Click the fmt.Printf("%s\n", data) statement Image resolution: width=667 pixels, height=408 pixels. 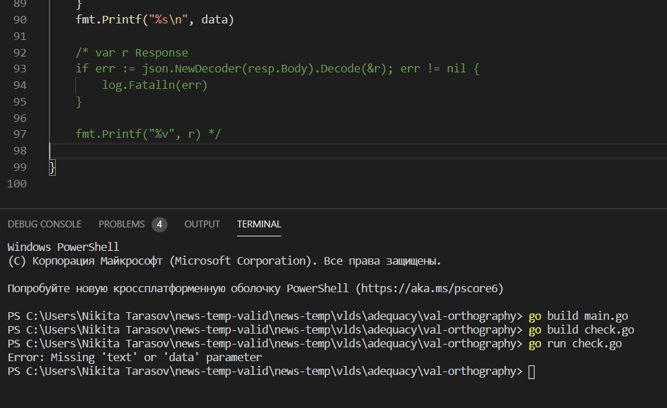pyautogui.click(x=155, y=20)
